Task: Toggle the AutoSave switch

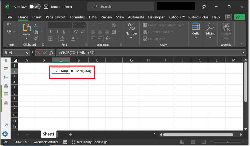Action: click(x=34, y=7)
